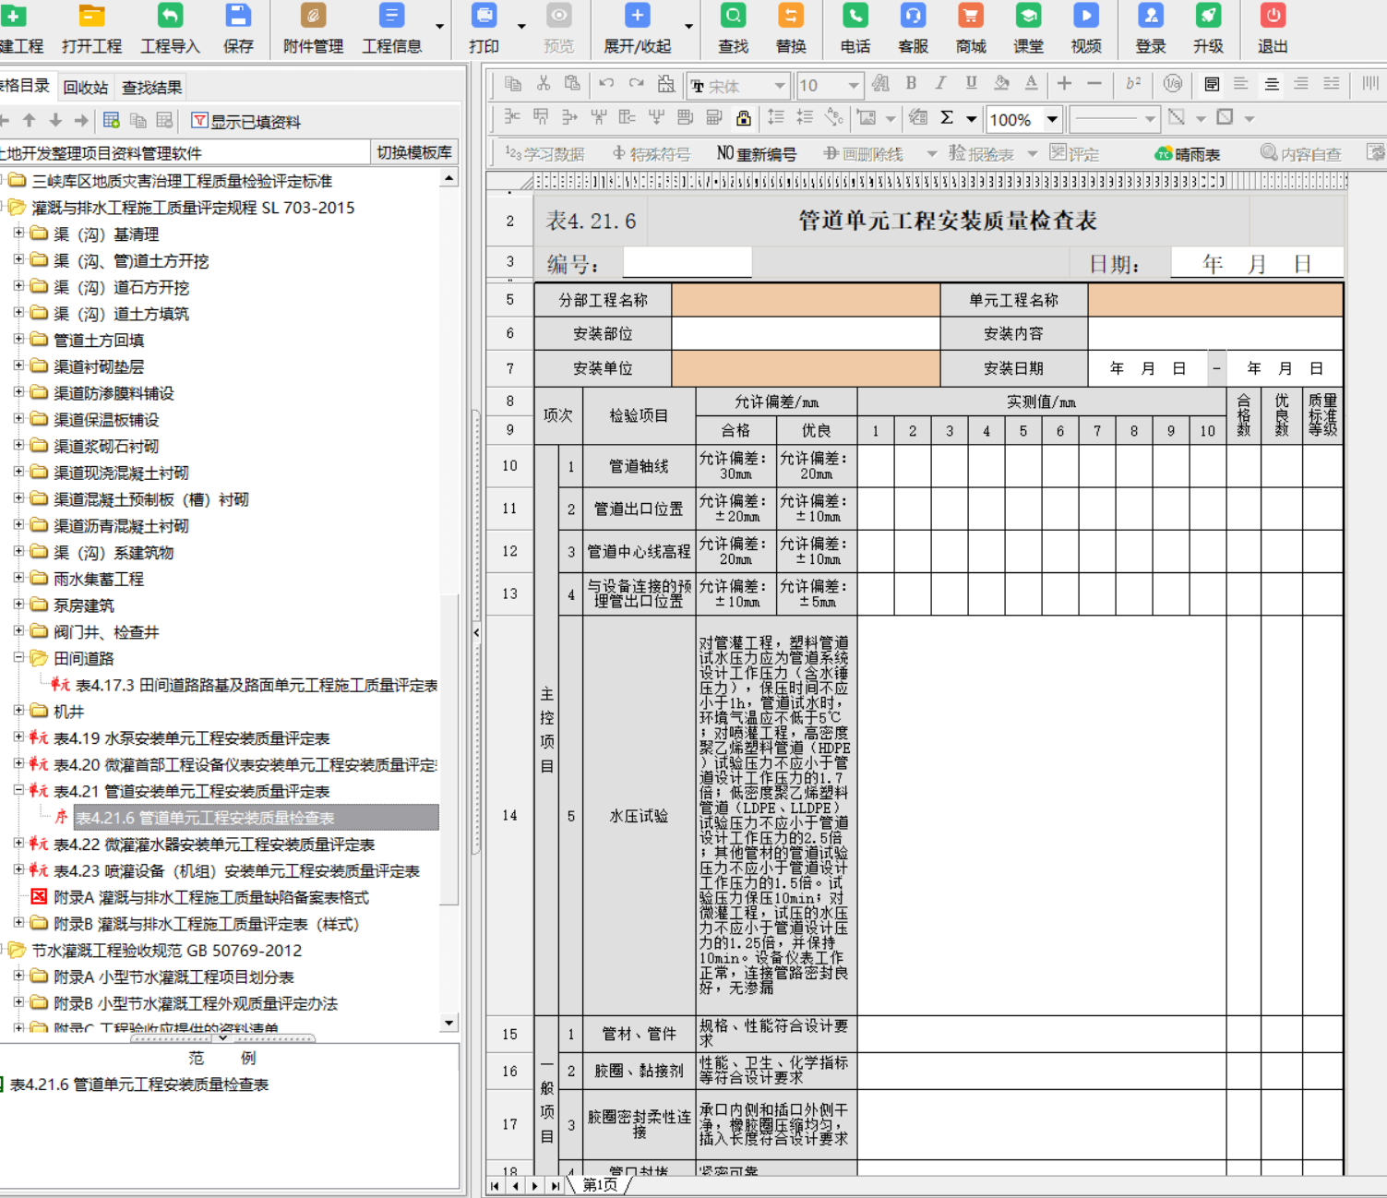The image size is (1387, 1198).
Task: Expand the 泵房建筑 folder
Action: click(x=18, y=605)
